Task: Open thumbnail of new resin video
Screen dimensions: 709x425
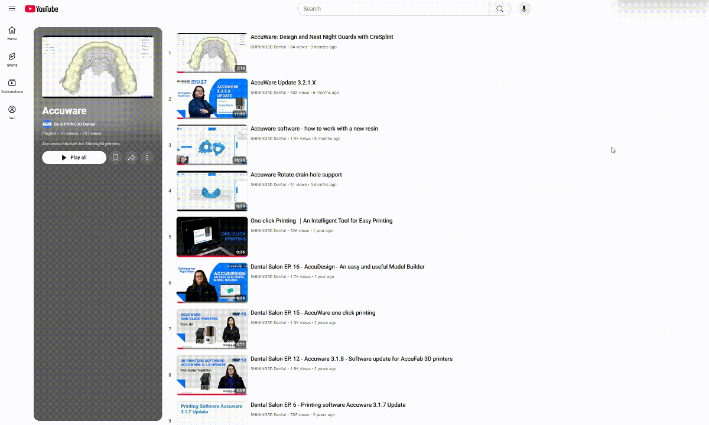Action: point(212,145)
